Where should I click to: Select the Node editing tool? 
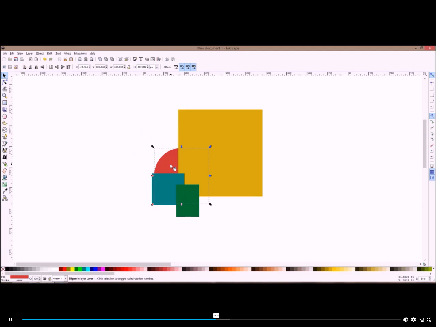point(4,82)
